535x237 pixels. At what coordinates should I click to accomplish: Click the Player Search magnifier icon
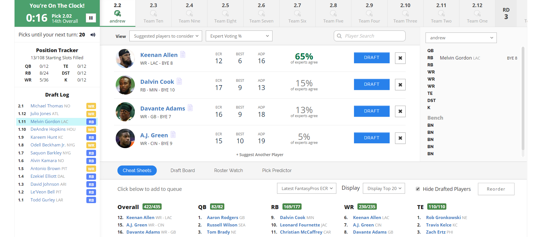point(339,36)
